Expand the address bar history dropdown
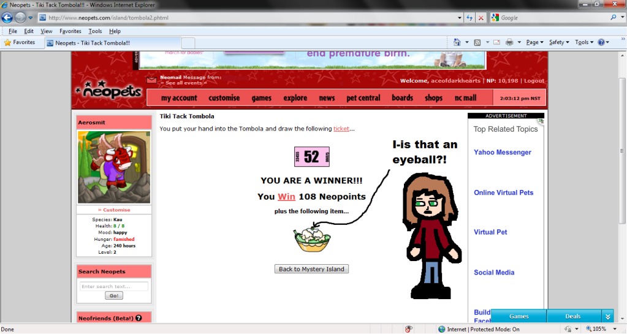The width and height of the screenshot is (627, 334). click(460, 18)
